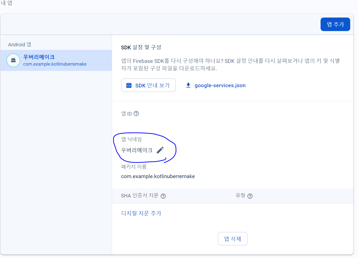
Task: Click the Android 앱 section header
Action: (19, 44)
